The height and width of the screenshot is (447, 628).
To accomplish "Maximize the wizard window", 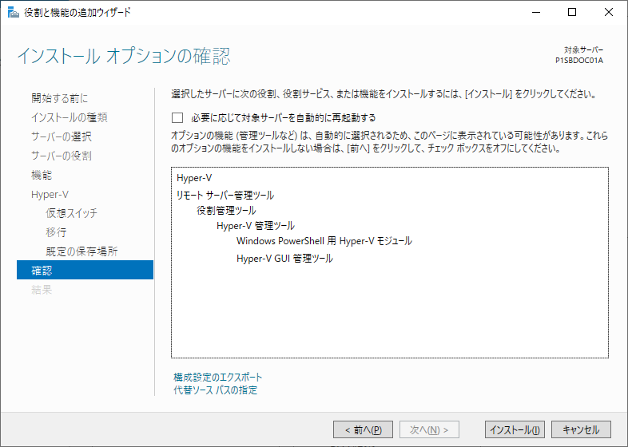I will click(572, 12).
